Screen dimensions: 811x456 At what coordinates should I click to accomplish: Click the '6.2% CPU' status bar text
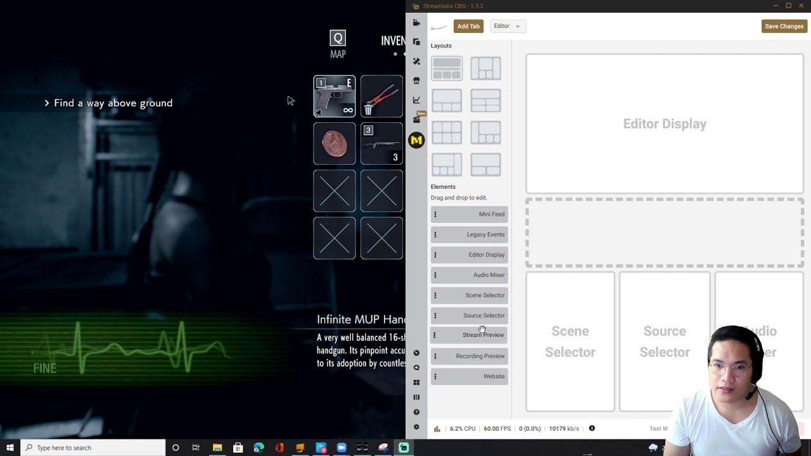(x=463, y=429)
